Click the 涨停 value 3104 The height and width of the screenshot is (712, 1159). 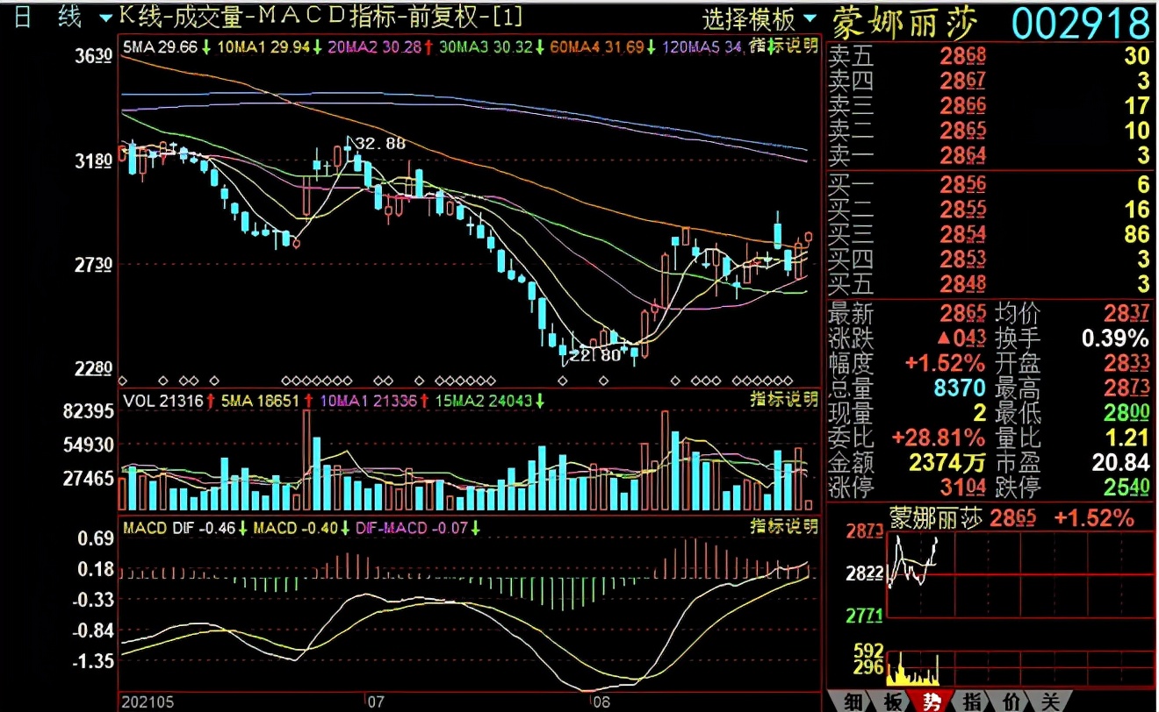tap(962, 487)
